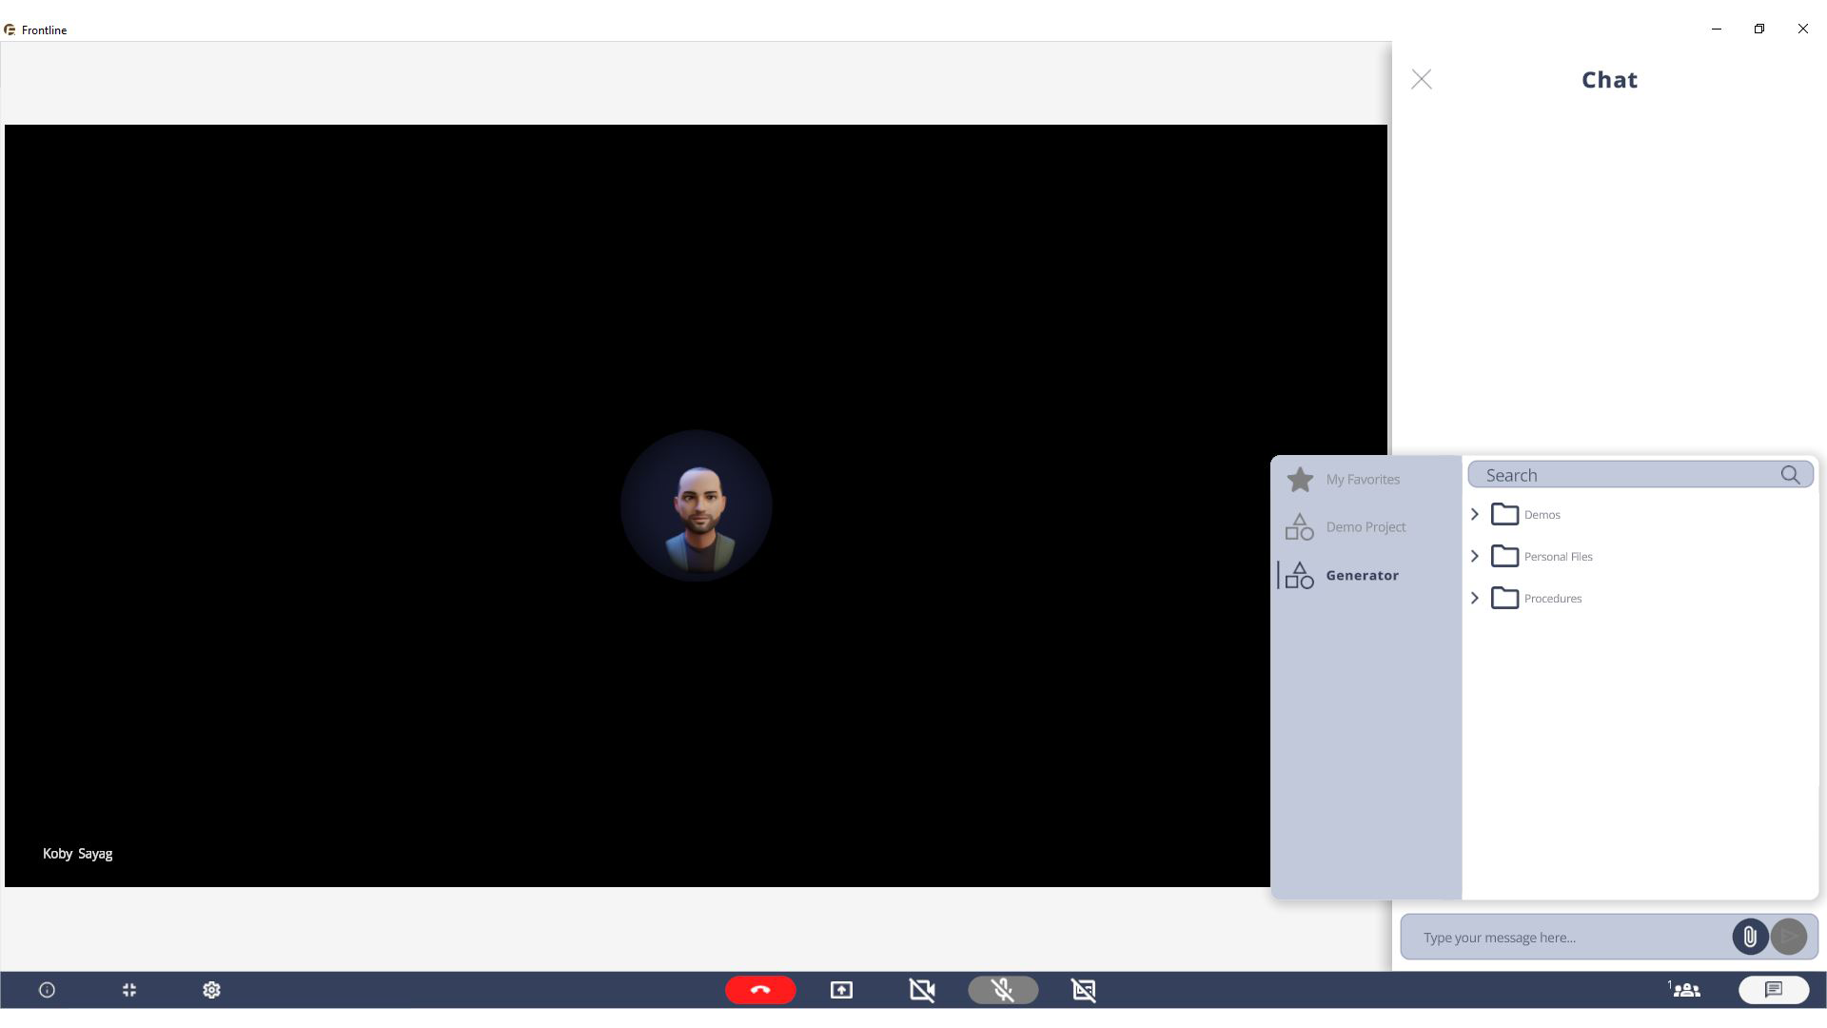Toggle the disabled captions button
Image resolution: width=1827 pixels, height=1028 pixels.
pyautogui.click(x=1084, y=990)
